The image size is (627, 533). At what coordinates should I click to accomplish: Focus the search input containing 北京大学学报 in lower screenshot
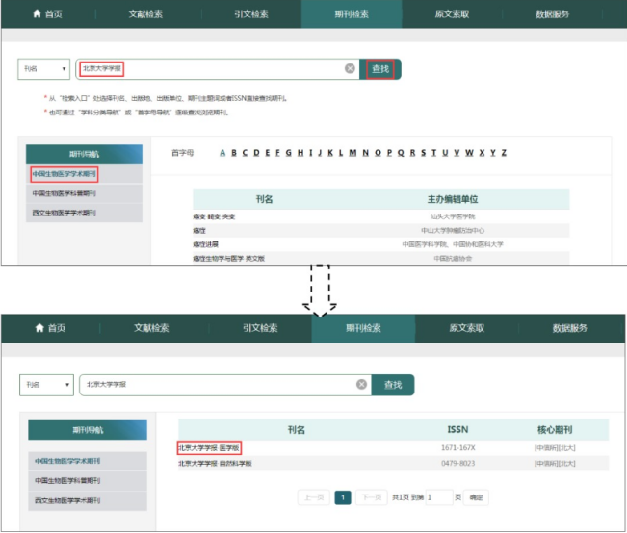coord(225,385)
